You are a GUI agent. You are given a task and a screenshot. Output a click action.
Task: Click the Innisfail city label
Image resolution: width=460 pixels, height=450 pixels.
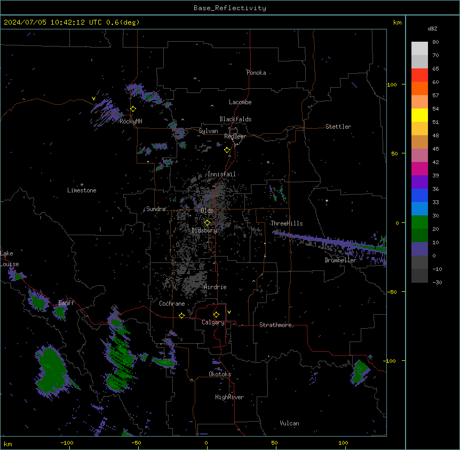point(222,174)
